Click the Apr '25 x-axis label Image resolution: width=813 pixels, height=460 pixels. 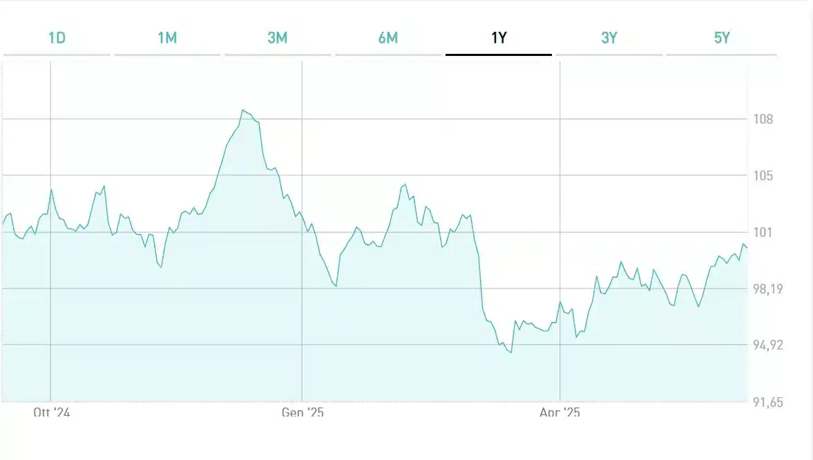pyautogui.click(x=560, y=412)
